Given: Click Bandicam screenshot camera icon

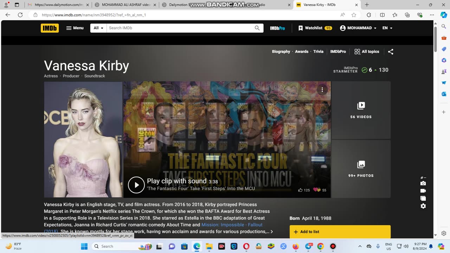Looking at the screenshot, I should point(423,183).
